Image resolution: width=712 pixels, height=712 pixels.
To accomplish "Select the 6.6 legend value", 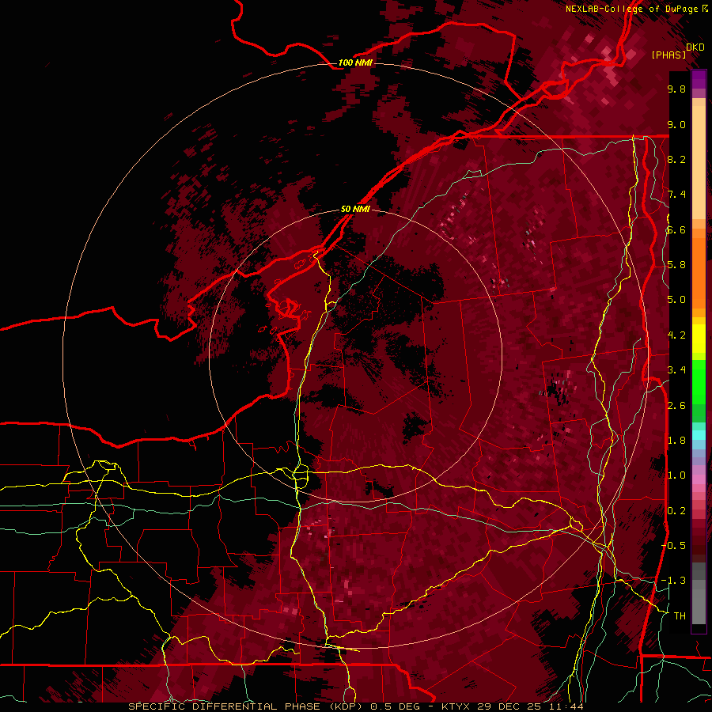I will pos(676,230).
